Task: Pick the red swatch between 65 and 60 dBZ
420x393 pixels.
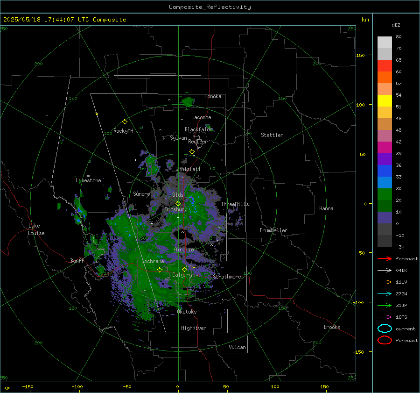Action: (385, 66)
